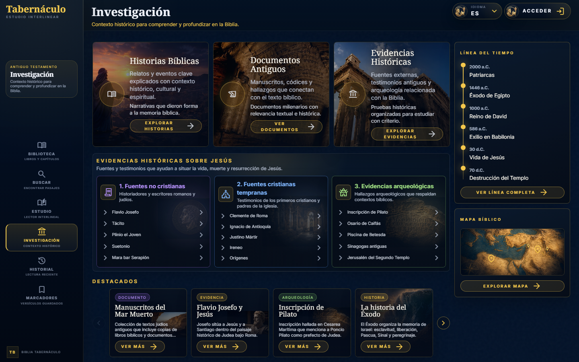
Task: Click the HISTORIA tag on Éxodo card
Action: tap(374, 298)
